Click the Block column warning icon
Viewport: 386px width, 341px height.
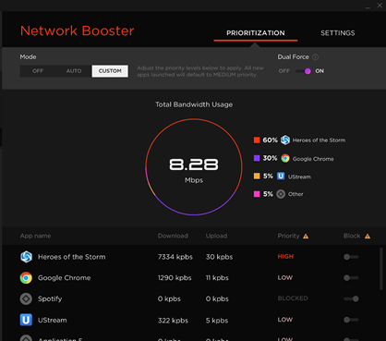(x=368, y=237)
